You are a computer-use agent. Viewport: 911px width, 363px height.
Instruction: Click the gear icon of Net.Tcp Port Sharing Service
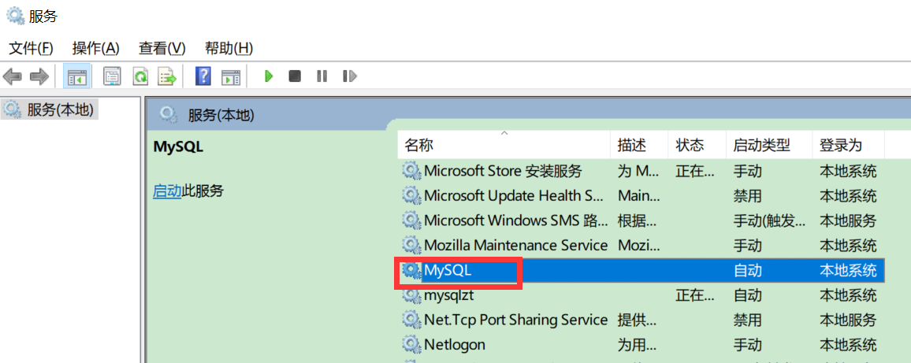pos(411,320)
